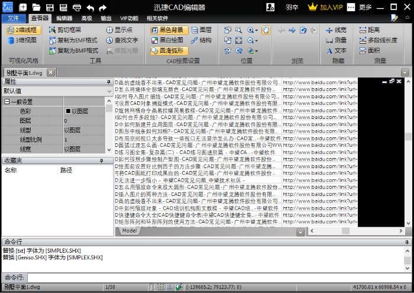Click the drawing horizontal scrollbar thumb
This screenshot has height=293, width=414.
tap(345, 231)
